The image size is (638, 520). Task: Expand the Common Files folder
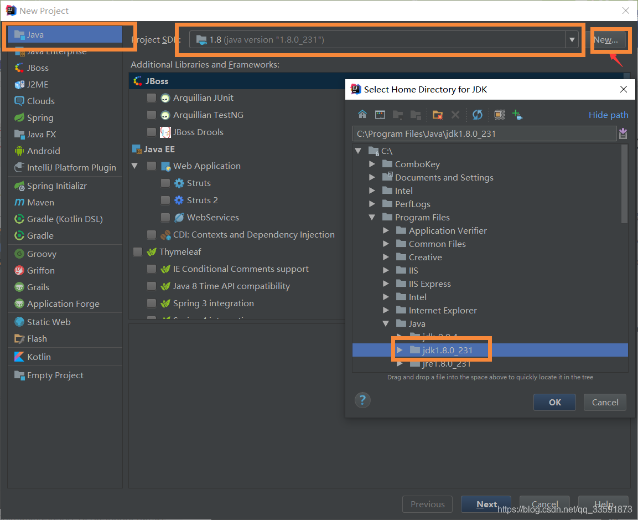[386, 244]
